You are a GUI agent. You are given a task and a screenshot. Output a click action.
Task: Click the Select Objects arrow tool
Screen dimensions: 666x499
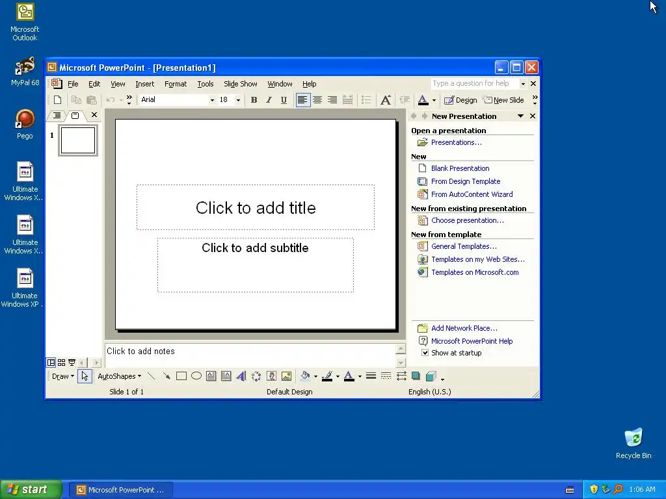tap(85, 376)
